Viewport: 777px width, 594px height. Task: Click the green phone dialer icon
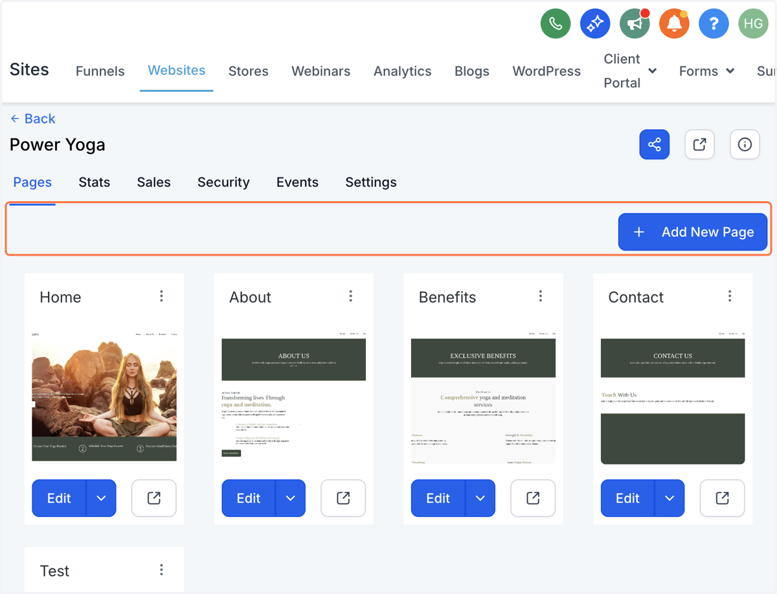point(556,24)
